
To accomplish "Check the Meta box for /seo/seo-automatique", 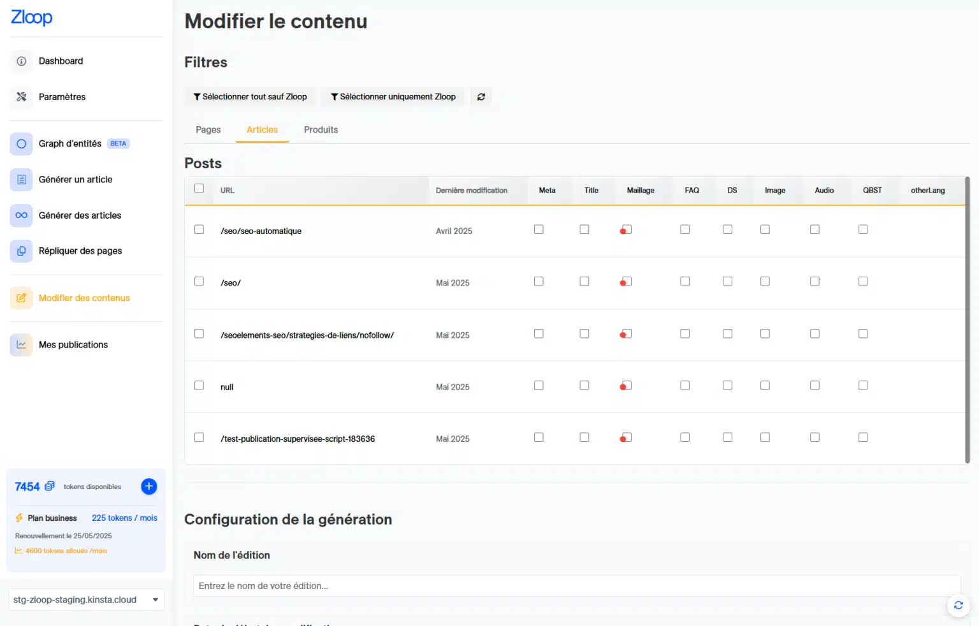I will coord(539,229).
